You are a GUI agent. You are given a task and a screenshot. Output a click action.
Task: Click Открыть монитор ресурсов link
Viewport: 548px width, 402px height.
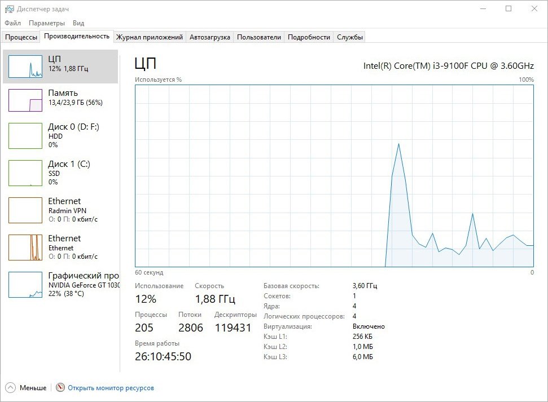111,388
